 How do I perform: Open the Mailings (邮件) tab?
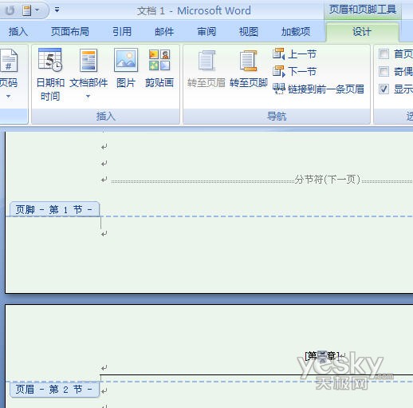coord(164,32)
